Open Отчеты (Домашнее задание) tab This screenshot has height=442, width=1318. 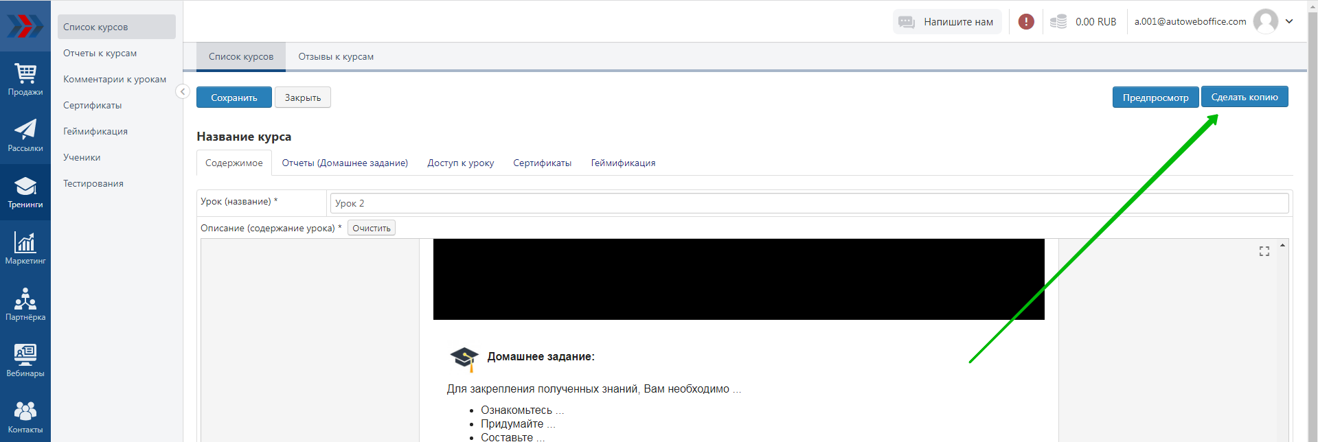(x=345, y=163)
